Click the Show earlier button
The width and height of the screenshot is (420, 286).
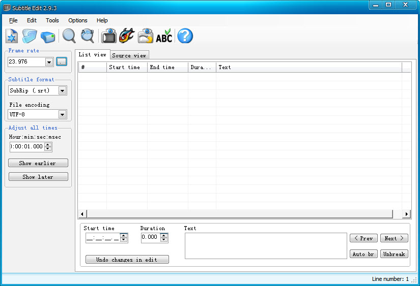click(x=38, y=163)
